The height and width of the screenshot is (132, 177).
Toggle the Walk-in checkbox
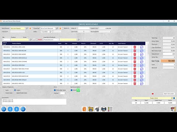63,28
